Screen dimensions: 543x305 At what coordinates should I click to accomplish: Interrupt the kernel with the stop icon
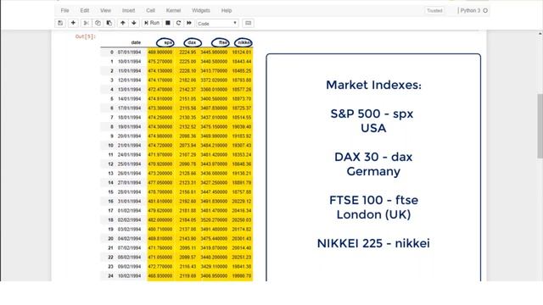(x=168, y=23)
